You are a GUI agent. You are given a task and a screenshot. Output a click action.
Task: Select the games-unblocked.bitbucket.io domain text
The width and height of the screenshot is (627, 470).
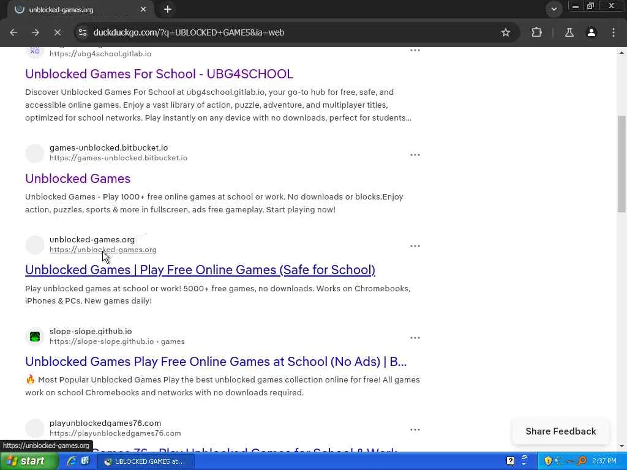pos(109,148)
